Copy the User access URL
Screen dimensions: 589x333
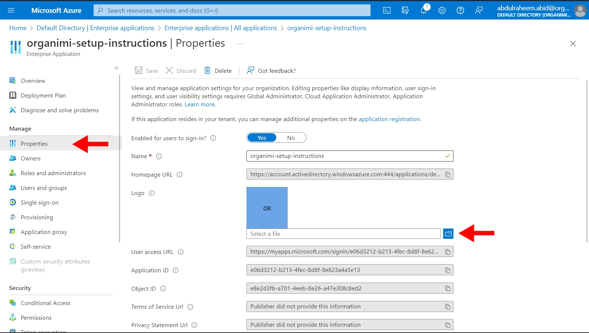tap(448, 252)
